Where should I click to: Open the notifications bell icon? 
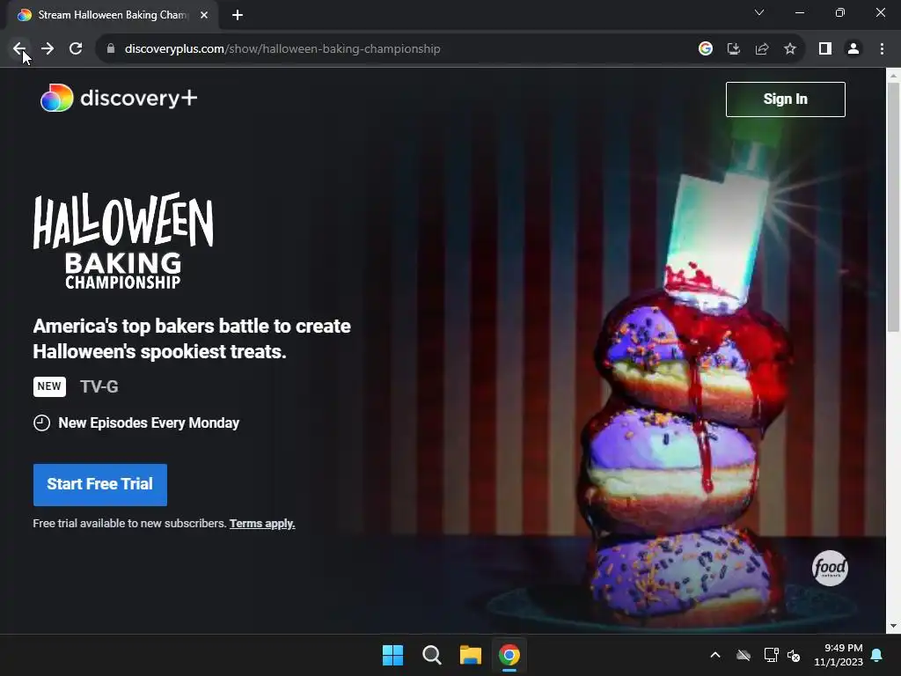(877, 655)
